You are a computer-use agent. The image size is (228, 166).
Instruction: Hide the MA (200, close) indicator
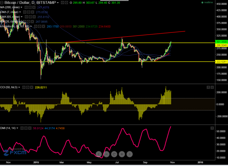pyautogui.click(x=26, y=7)
